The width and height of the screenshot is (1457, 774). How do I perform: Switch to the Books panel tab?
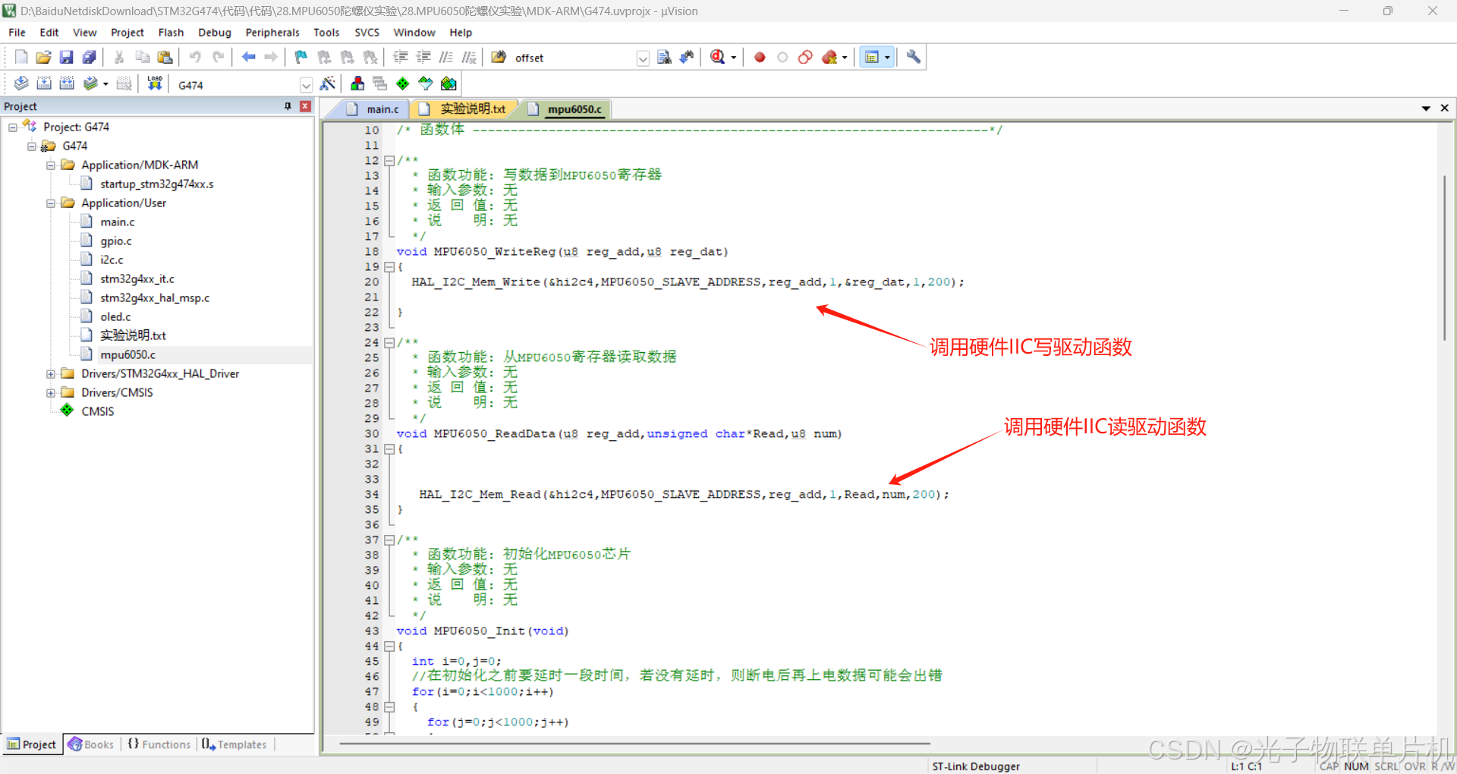coord(91,744)
